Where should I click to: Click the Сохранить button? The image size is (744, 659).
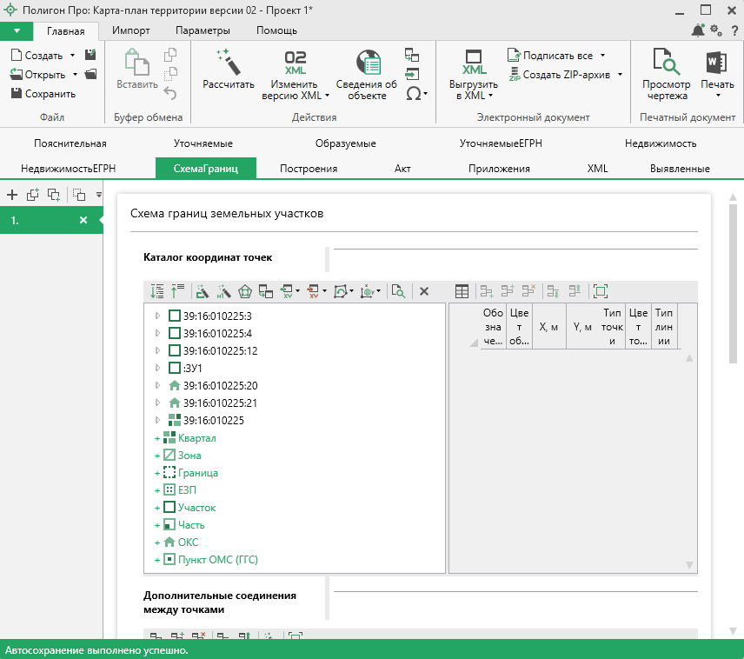pos(43,94)
